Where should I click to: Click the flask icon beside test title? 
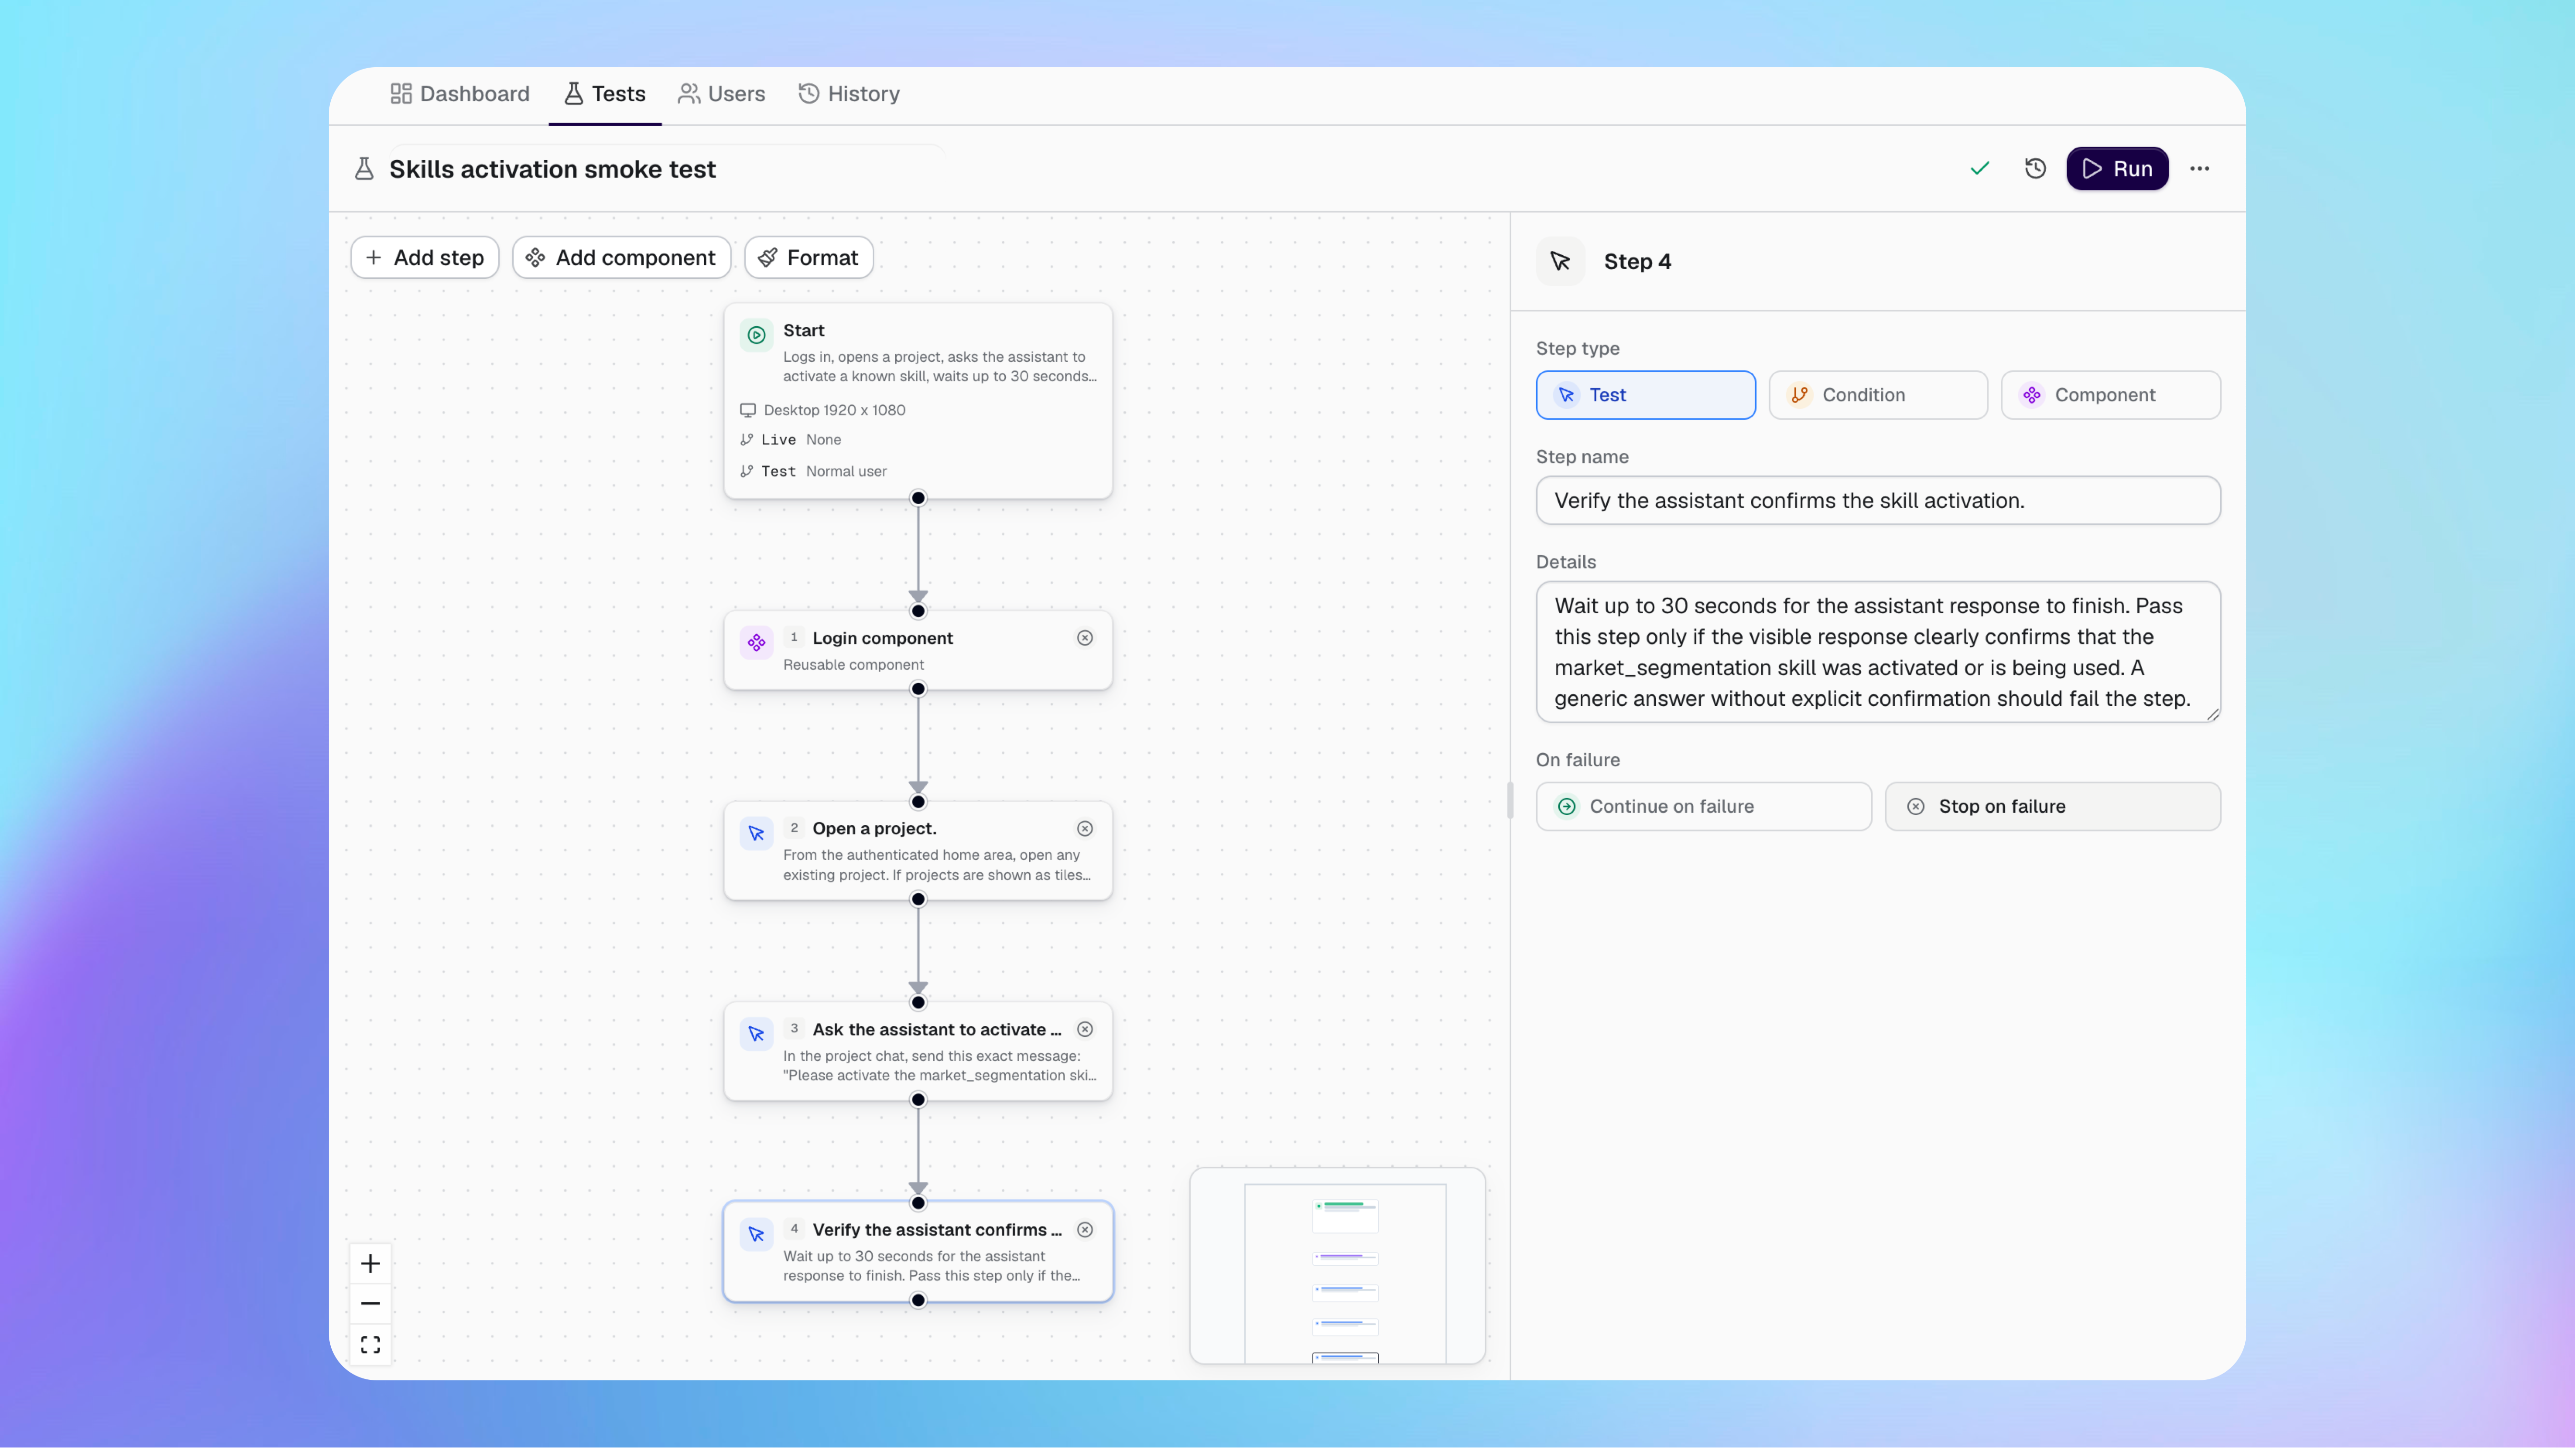364,169
